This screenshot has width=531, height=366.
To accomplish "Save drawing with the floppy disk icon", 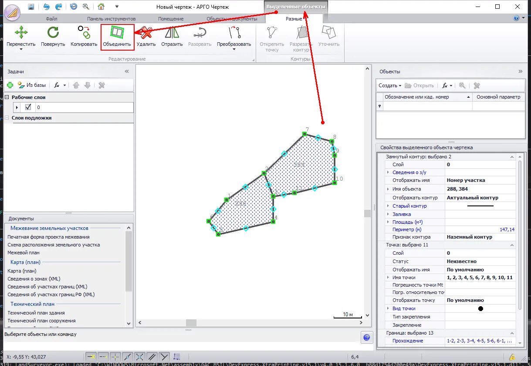I will [x=31, y=7].
